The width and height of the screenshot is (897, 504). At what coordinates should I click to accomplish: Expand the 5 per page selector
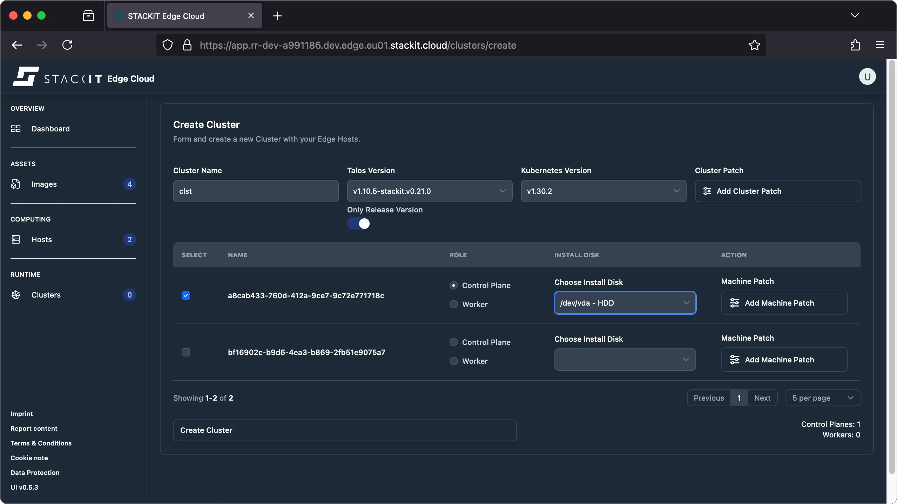(x=822, y=398)
